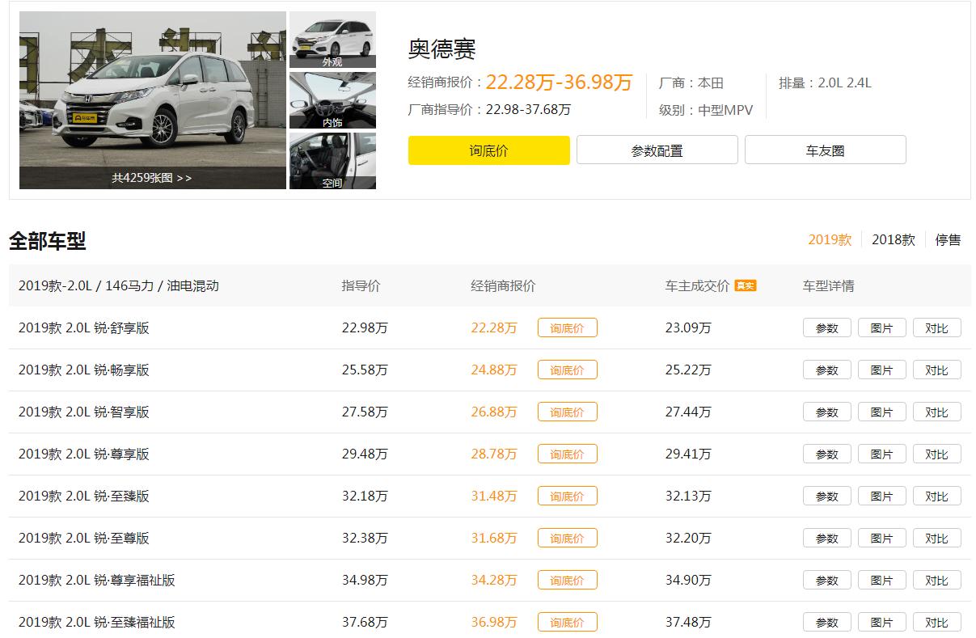This screenshot has width=976, height=638.
Task: Open the 2019款 2.0L 锐·至臻福祉版 model link
Action: coord(97,622)
